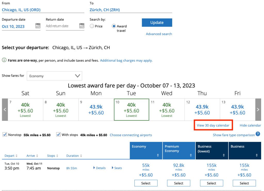The image size is (264, 191).
Task: Select the 55k miles Economy fare
Action: pyautogui.click(x=146, y=183)
